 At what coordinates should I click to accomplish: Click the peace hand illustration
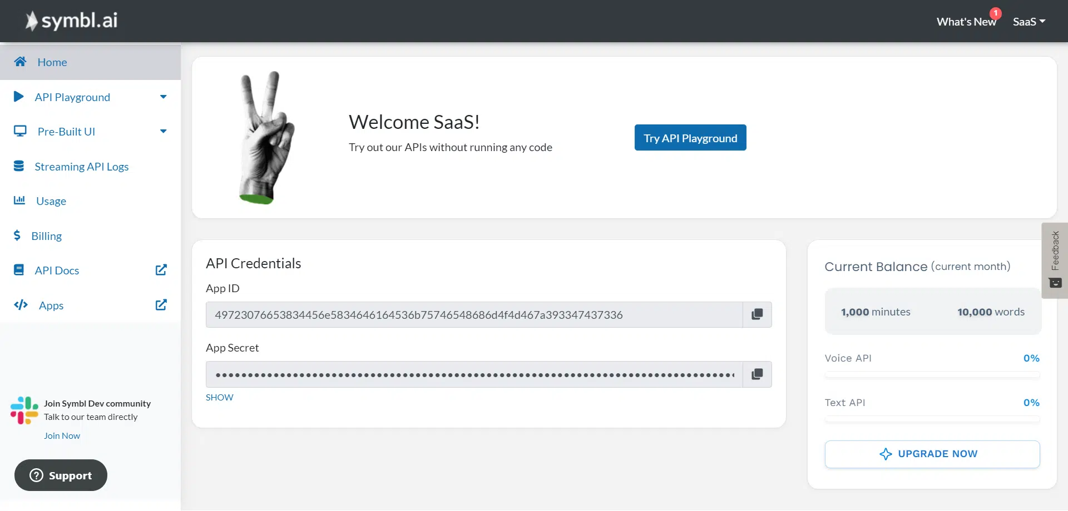coord(266,138)
